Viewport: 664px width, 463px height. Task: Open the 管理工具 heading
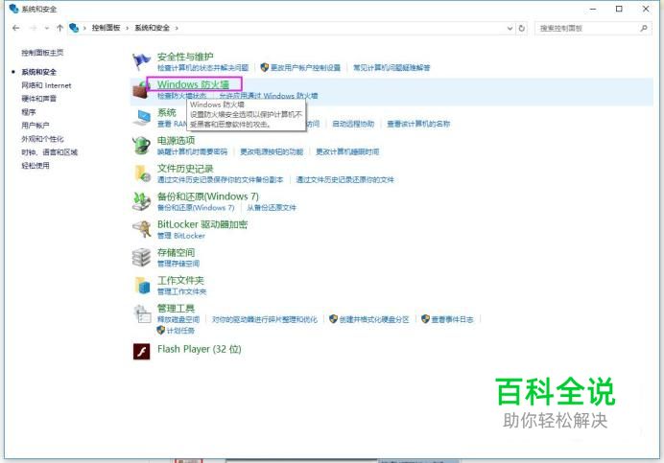click(x=177, y=308)
